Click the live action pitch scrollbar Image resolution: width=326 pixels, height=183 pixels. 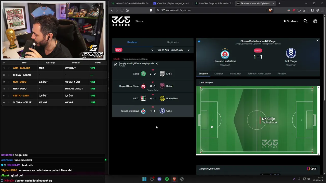pyautogui.click(x=318, y=121)
